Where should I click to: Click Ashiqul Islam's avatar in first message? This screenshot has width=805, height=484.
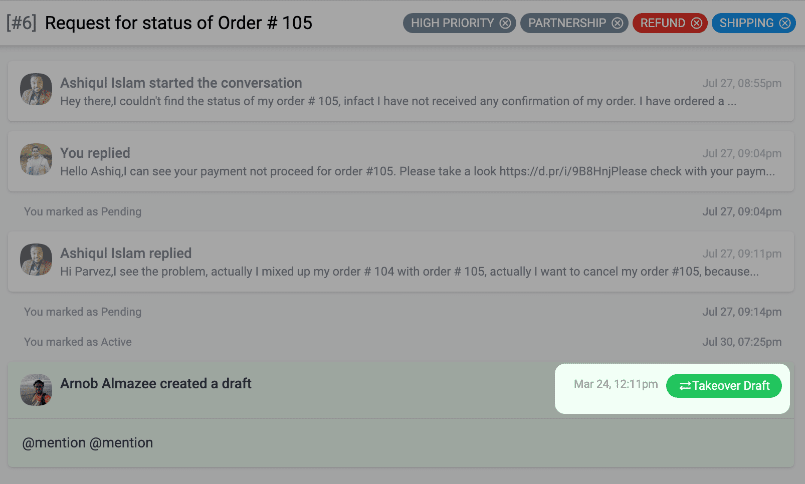[x=36, y=89]
